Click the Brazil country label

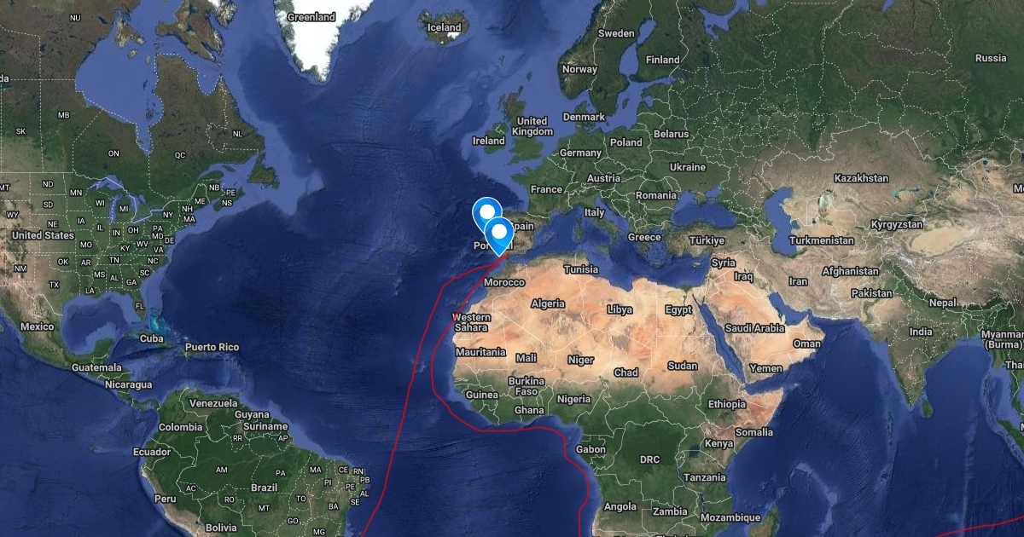pyautogui.click(x=265, y=487)
